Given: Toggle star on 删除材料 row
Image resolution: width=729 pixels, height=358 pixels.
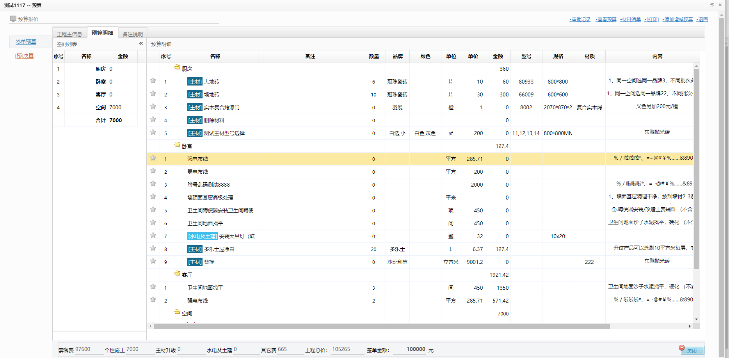Looking at the screenshot, I should pyautogui.click(x=153, y=119).
